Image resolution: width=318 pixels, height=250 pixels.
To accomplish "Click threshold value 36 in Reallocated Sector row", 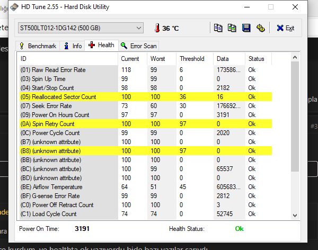I will [x=183, y=97].
